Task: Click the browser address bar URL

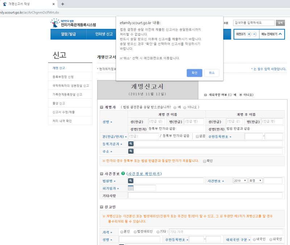Action: 30,13
